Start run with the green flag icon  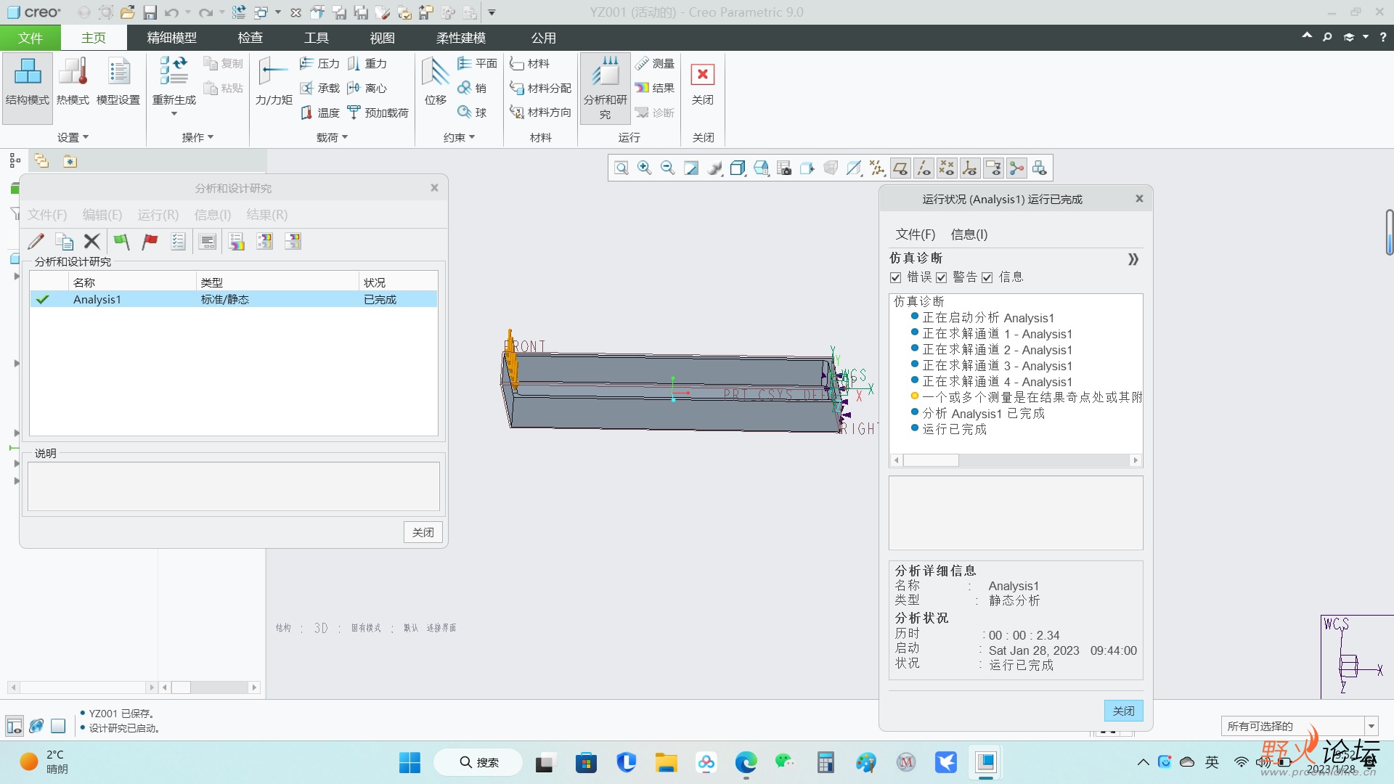122,242
